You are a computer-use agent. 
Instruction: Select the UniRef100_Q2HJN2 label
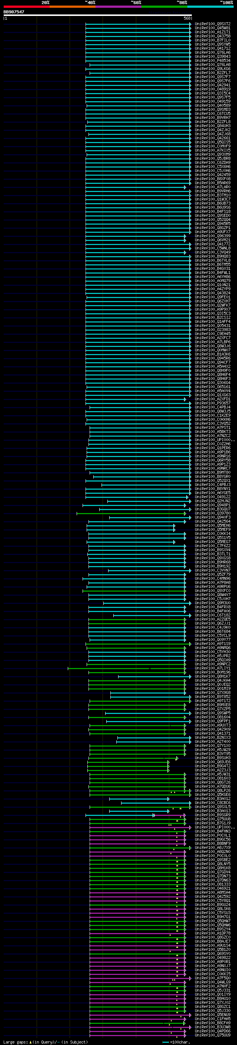click(x=213, y=501)
